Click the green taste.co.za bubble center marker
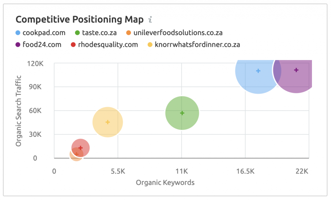Viewport: 331px width, 201px height. (x=182, y=113)
